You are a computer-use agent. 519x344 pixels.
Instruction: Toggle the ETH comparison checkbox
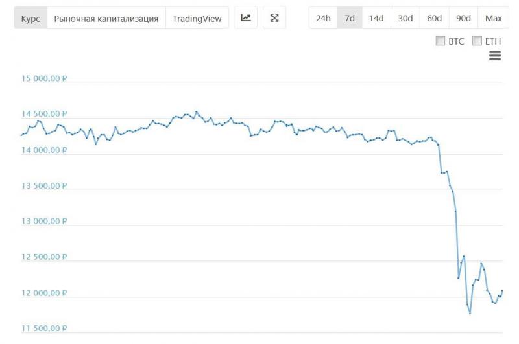point(477,41)
